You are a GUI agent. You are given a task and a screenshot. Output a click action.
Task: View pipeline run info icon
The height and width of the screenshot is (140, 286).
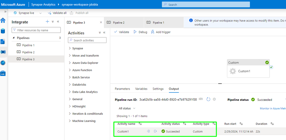tap(214, 99)
